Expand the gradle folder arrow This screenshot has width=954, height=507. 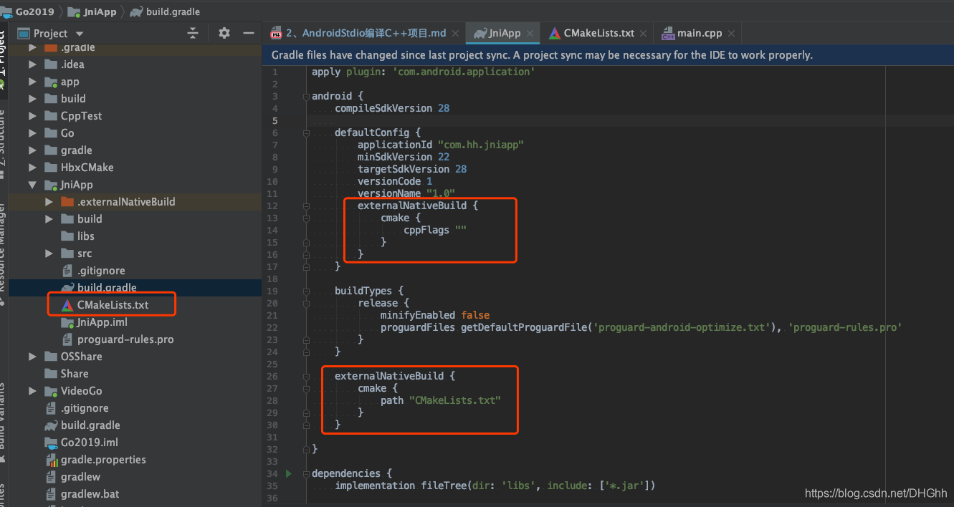click(x=32, y=150)
